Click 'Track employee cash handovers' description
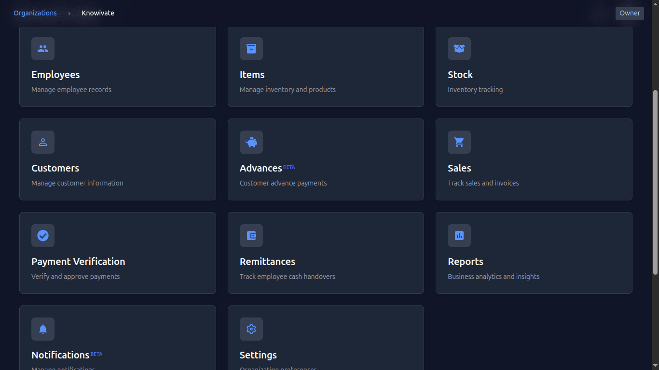This screenshot has width=659, height=370. pos(288,277)
